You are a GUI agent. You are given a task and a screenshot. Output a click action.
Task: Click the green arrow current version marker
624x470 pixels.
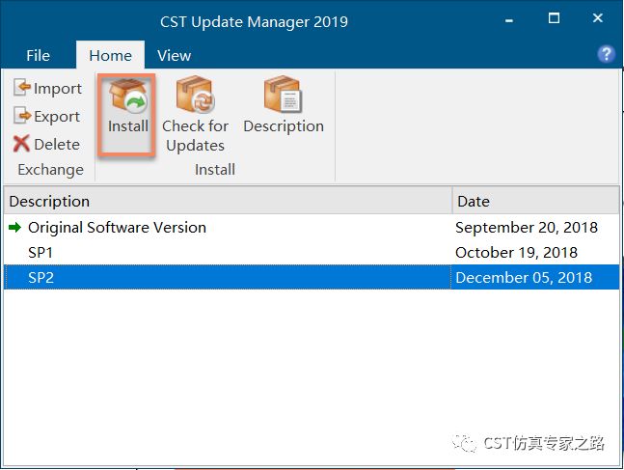[14, 228]
